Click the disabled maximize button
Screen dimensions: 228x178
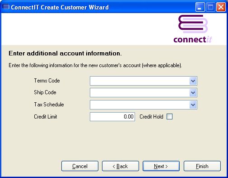210,7
